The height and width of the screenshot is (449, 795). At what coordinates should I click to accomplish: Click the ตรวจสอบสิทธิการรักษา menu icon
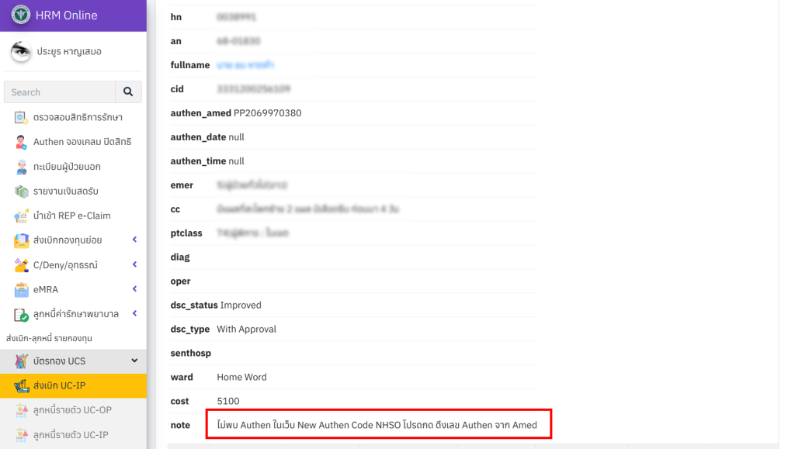pos(21,118)
